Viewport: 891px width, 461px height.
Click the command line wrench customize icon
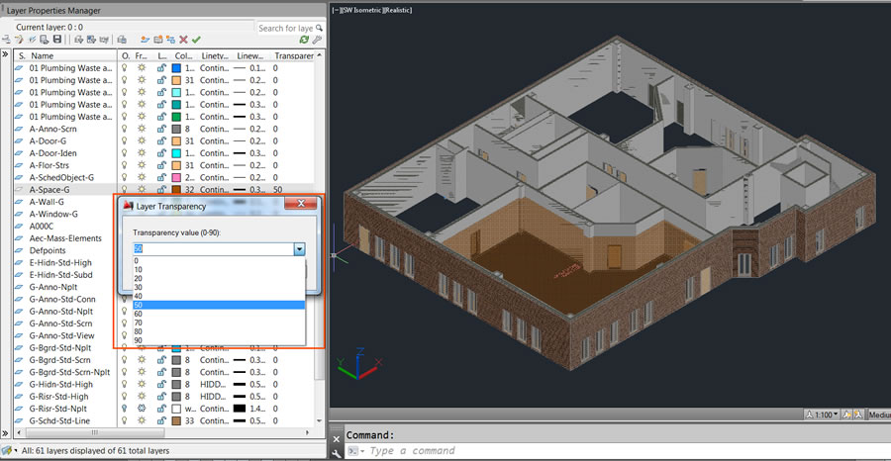(337, 452)
